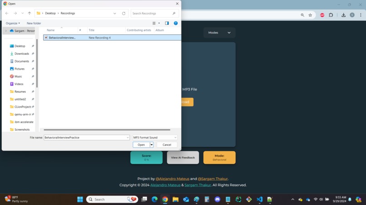Go forward in Open dialog navigation
The image size is (366, 205).
point(15,13)
